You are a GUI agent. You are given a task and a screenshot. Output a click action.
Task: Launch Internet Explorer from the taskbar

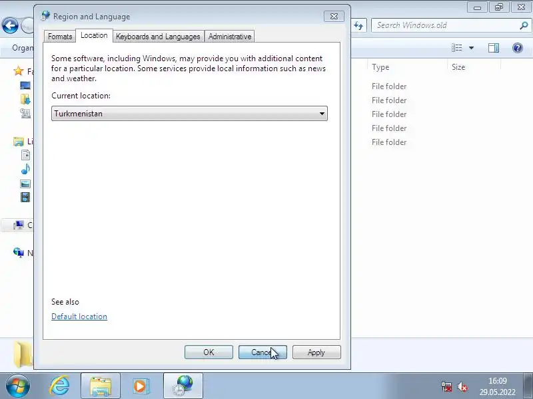pyautogui.click(x=60, y=386)
